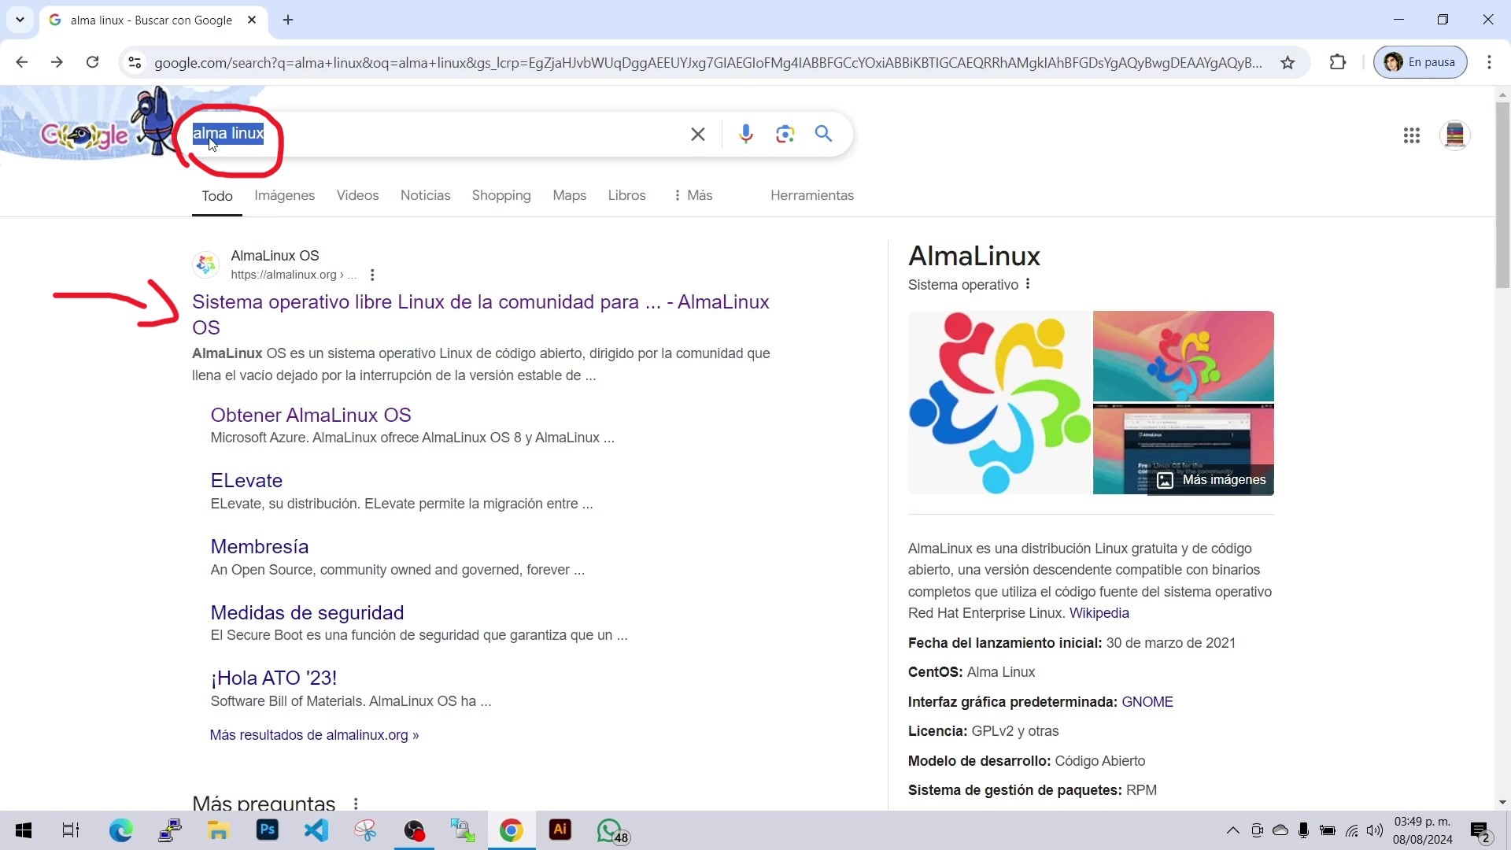Expand the Más search filters menu
This screenshot has width=1511, height=850.
coord(693,195)
